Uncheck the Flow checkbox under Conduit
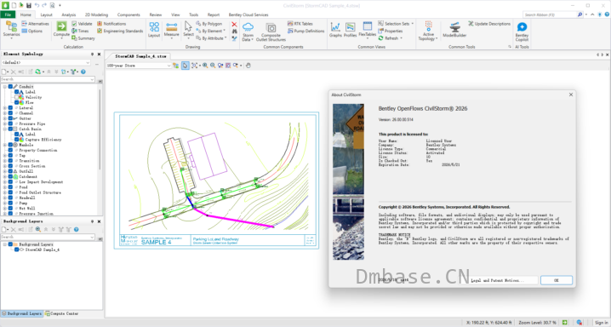The image size is (611, 327). [x=17, y=102]
